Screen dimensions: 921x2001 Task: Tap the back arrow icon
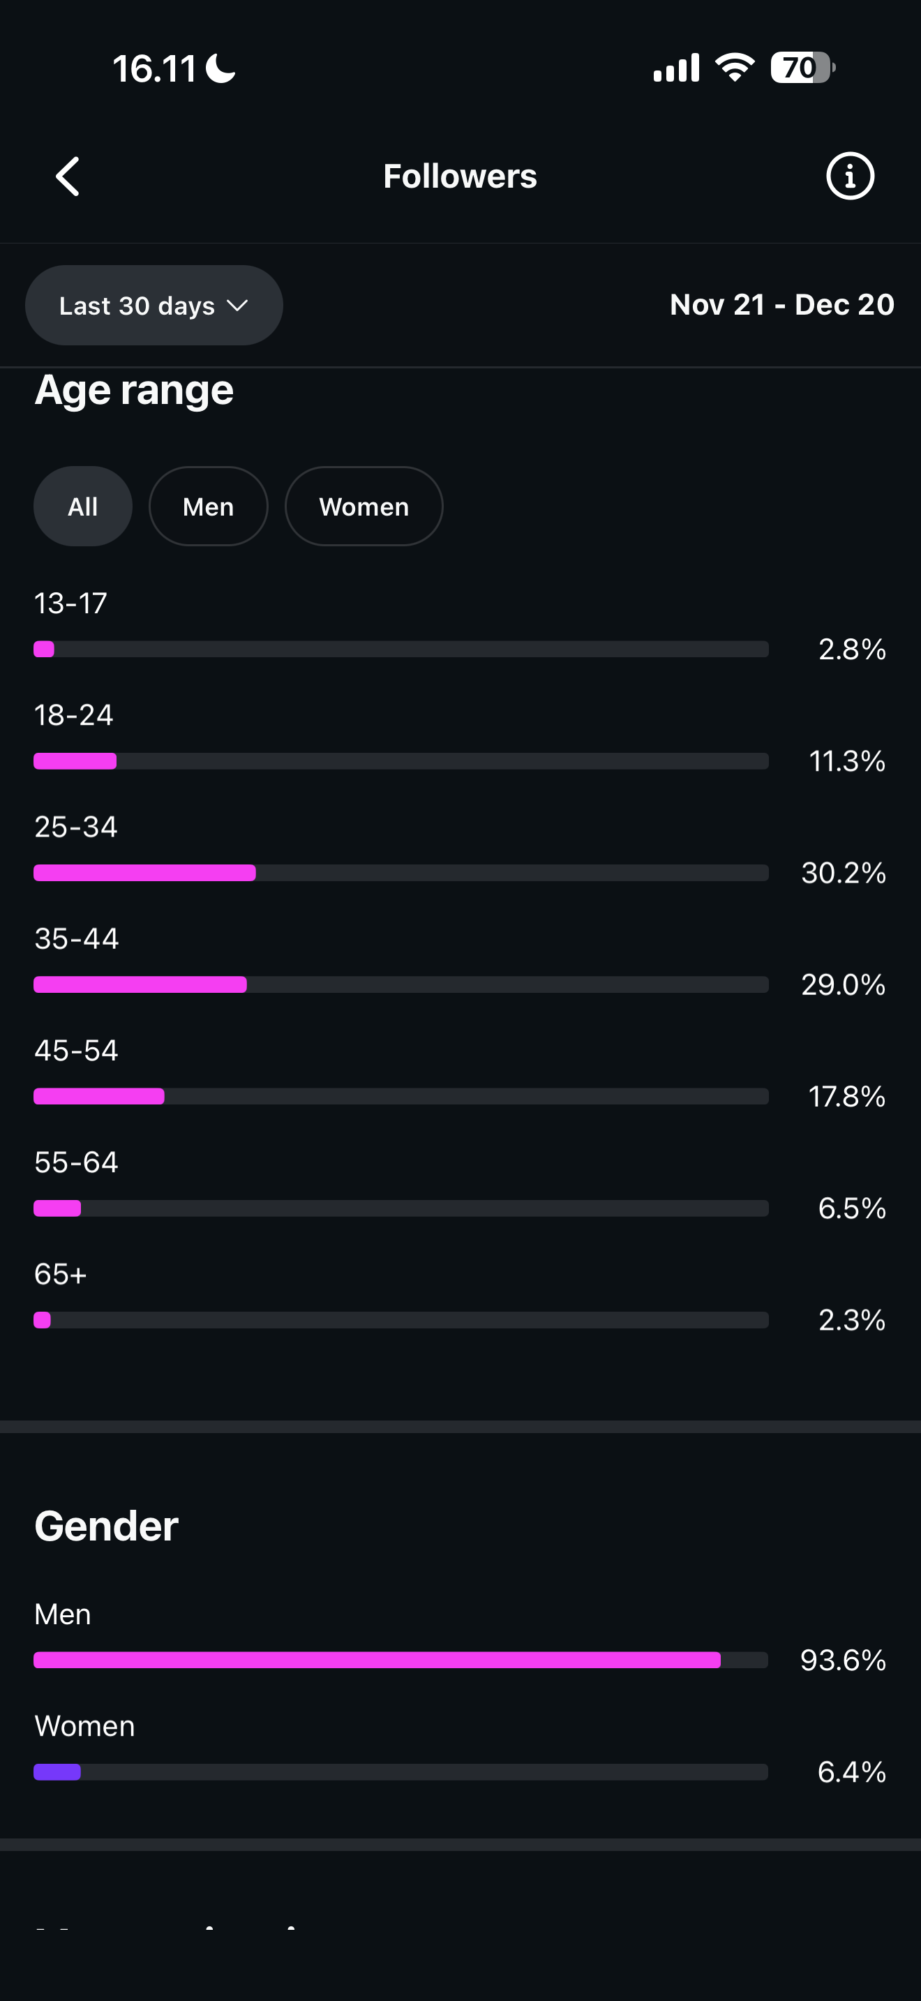[68, 177]
